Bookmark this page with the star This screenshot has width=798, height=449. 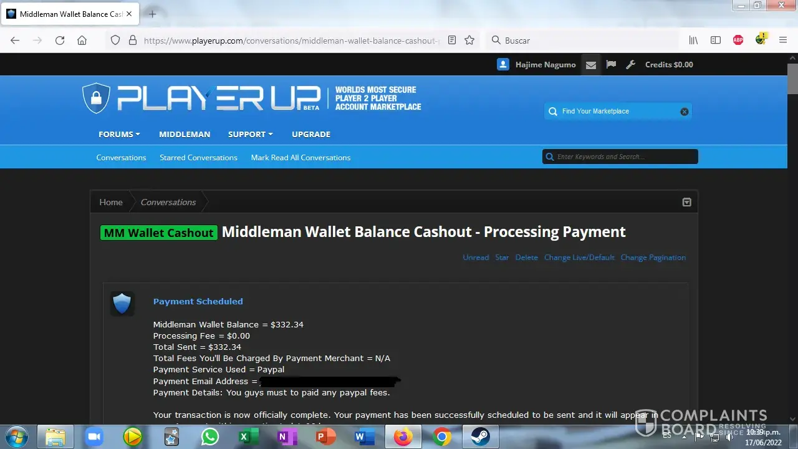(469, 40)
